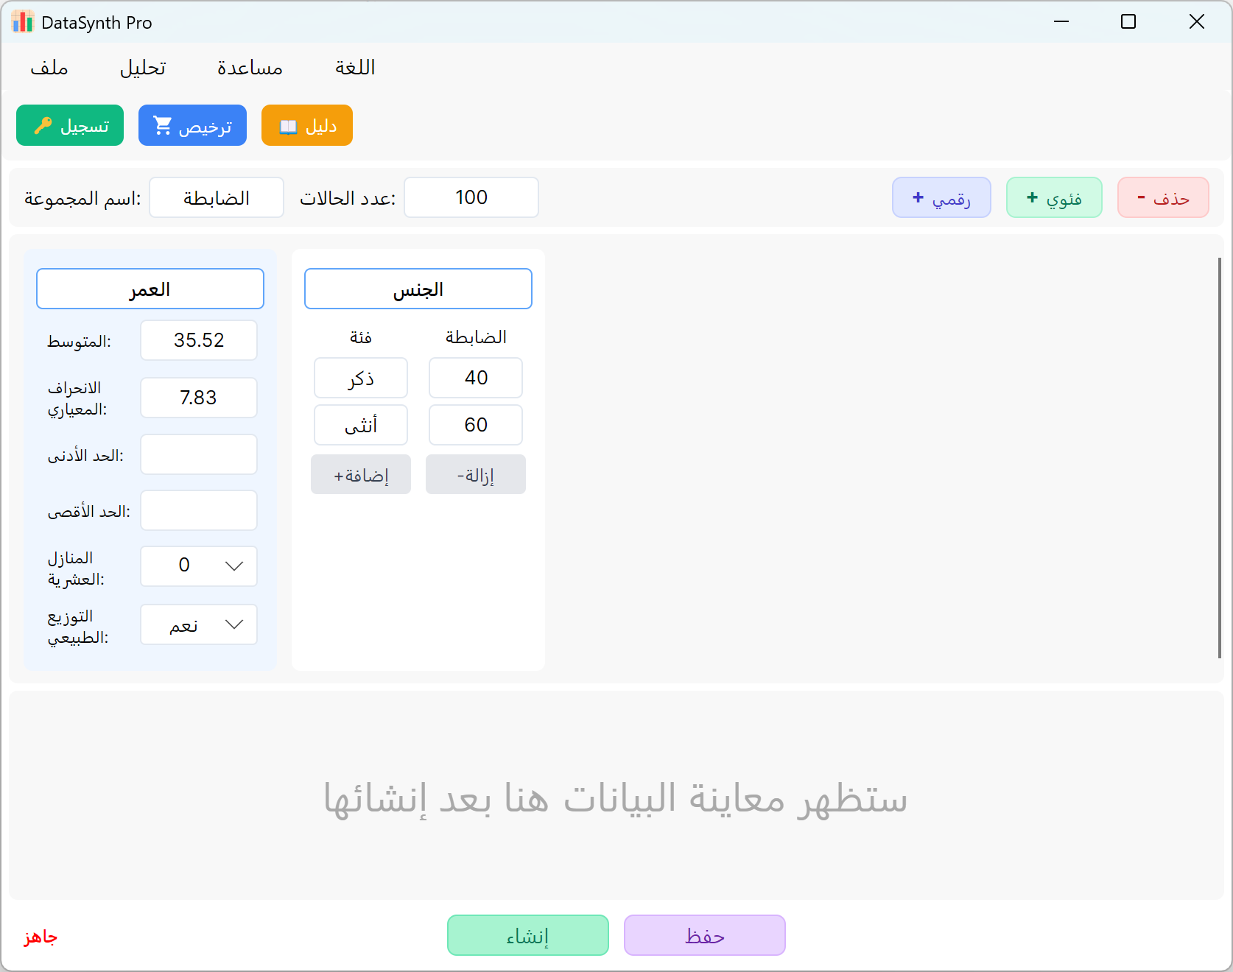Edit the group name field الضابطة
This screenshot has height=972, width=1233.
tap(217, 197)
